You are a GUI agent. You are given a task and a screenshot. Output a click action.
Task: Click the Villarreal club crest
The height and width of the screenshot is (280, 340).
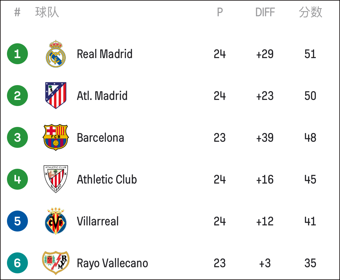click(56, 221)
